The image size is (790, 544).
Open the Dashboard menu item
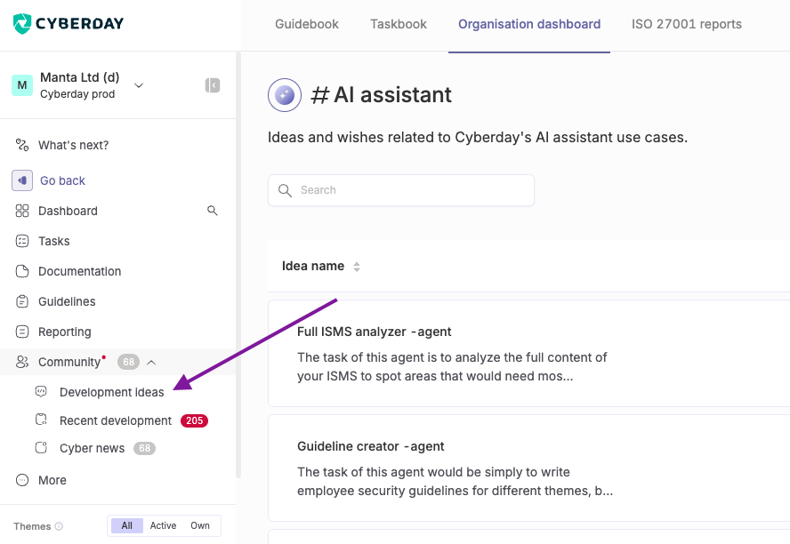point(68,211)
